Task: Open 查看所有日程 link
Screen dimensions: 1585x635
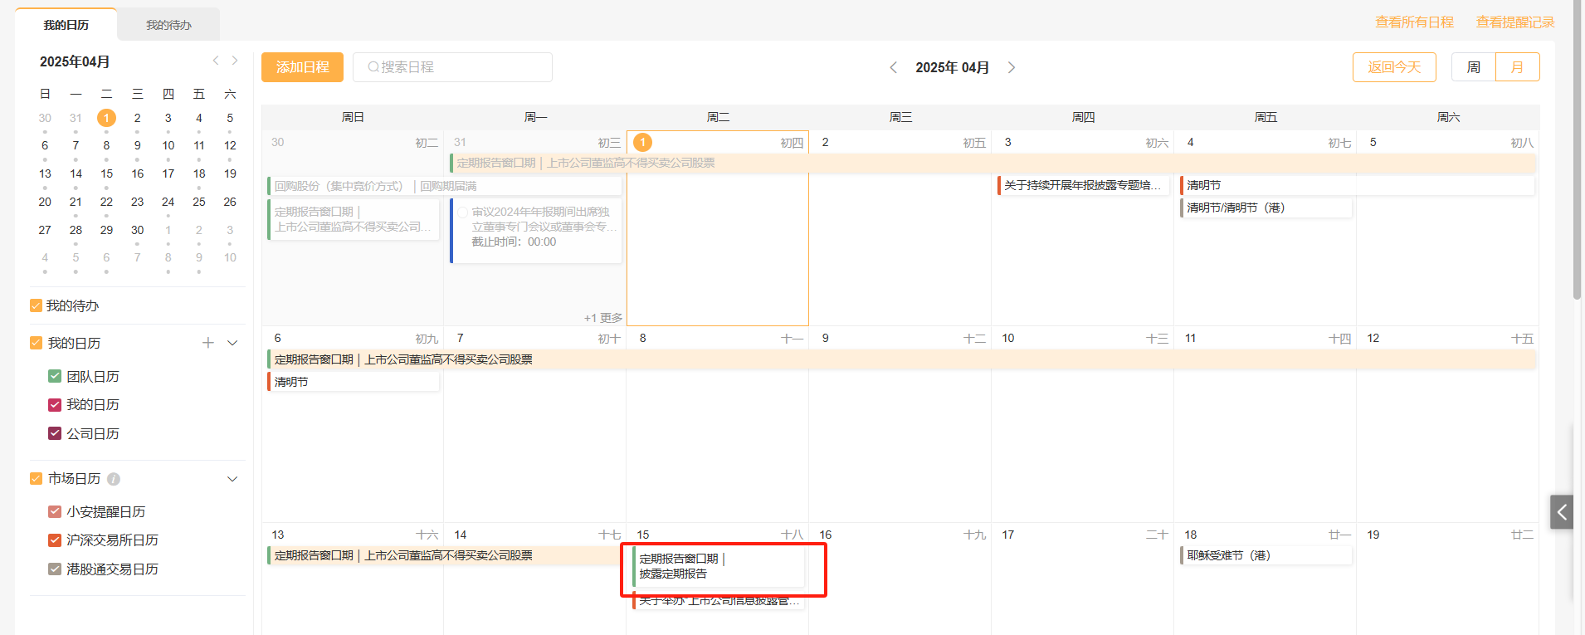Action: (x=1415, y=22)
